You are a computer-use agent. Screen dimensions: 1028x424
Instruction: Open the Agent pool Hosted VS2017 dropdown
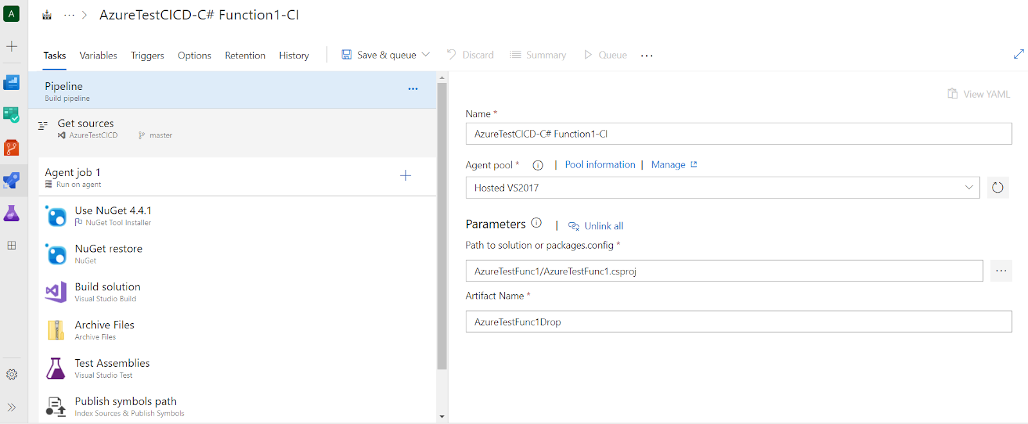coord(722,188)
